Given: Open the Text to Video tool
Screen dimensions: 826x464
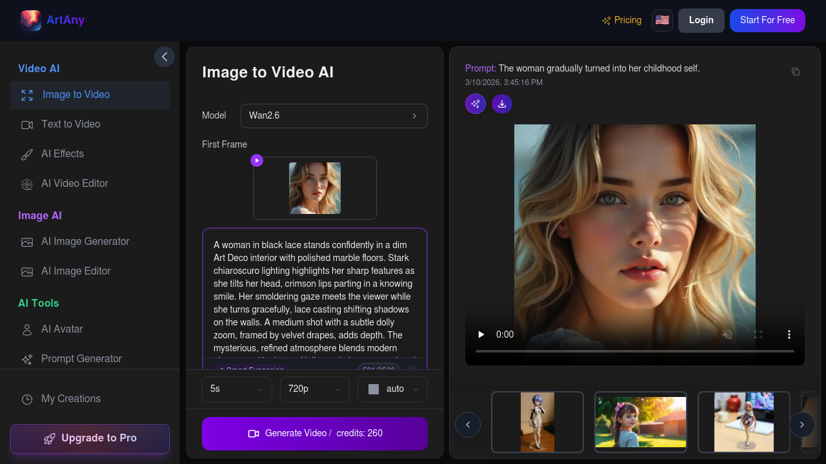Looking at the screenshot, I should [71, 124].
